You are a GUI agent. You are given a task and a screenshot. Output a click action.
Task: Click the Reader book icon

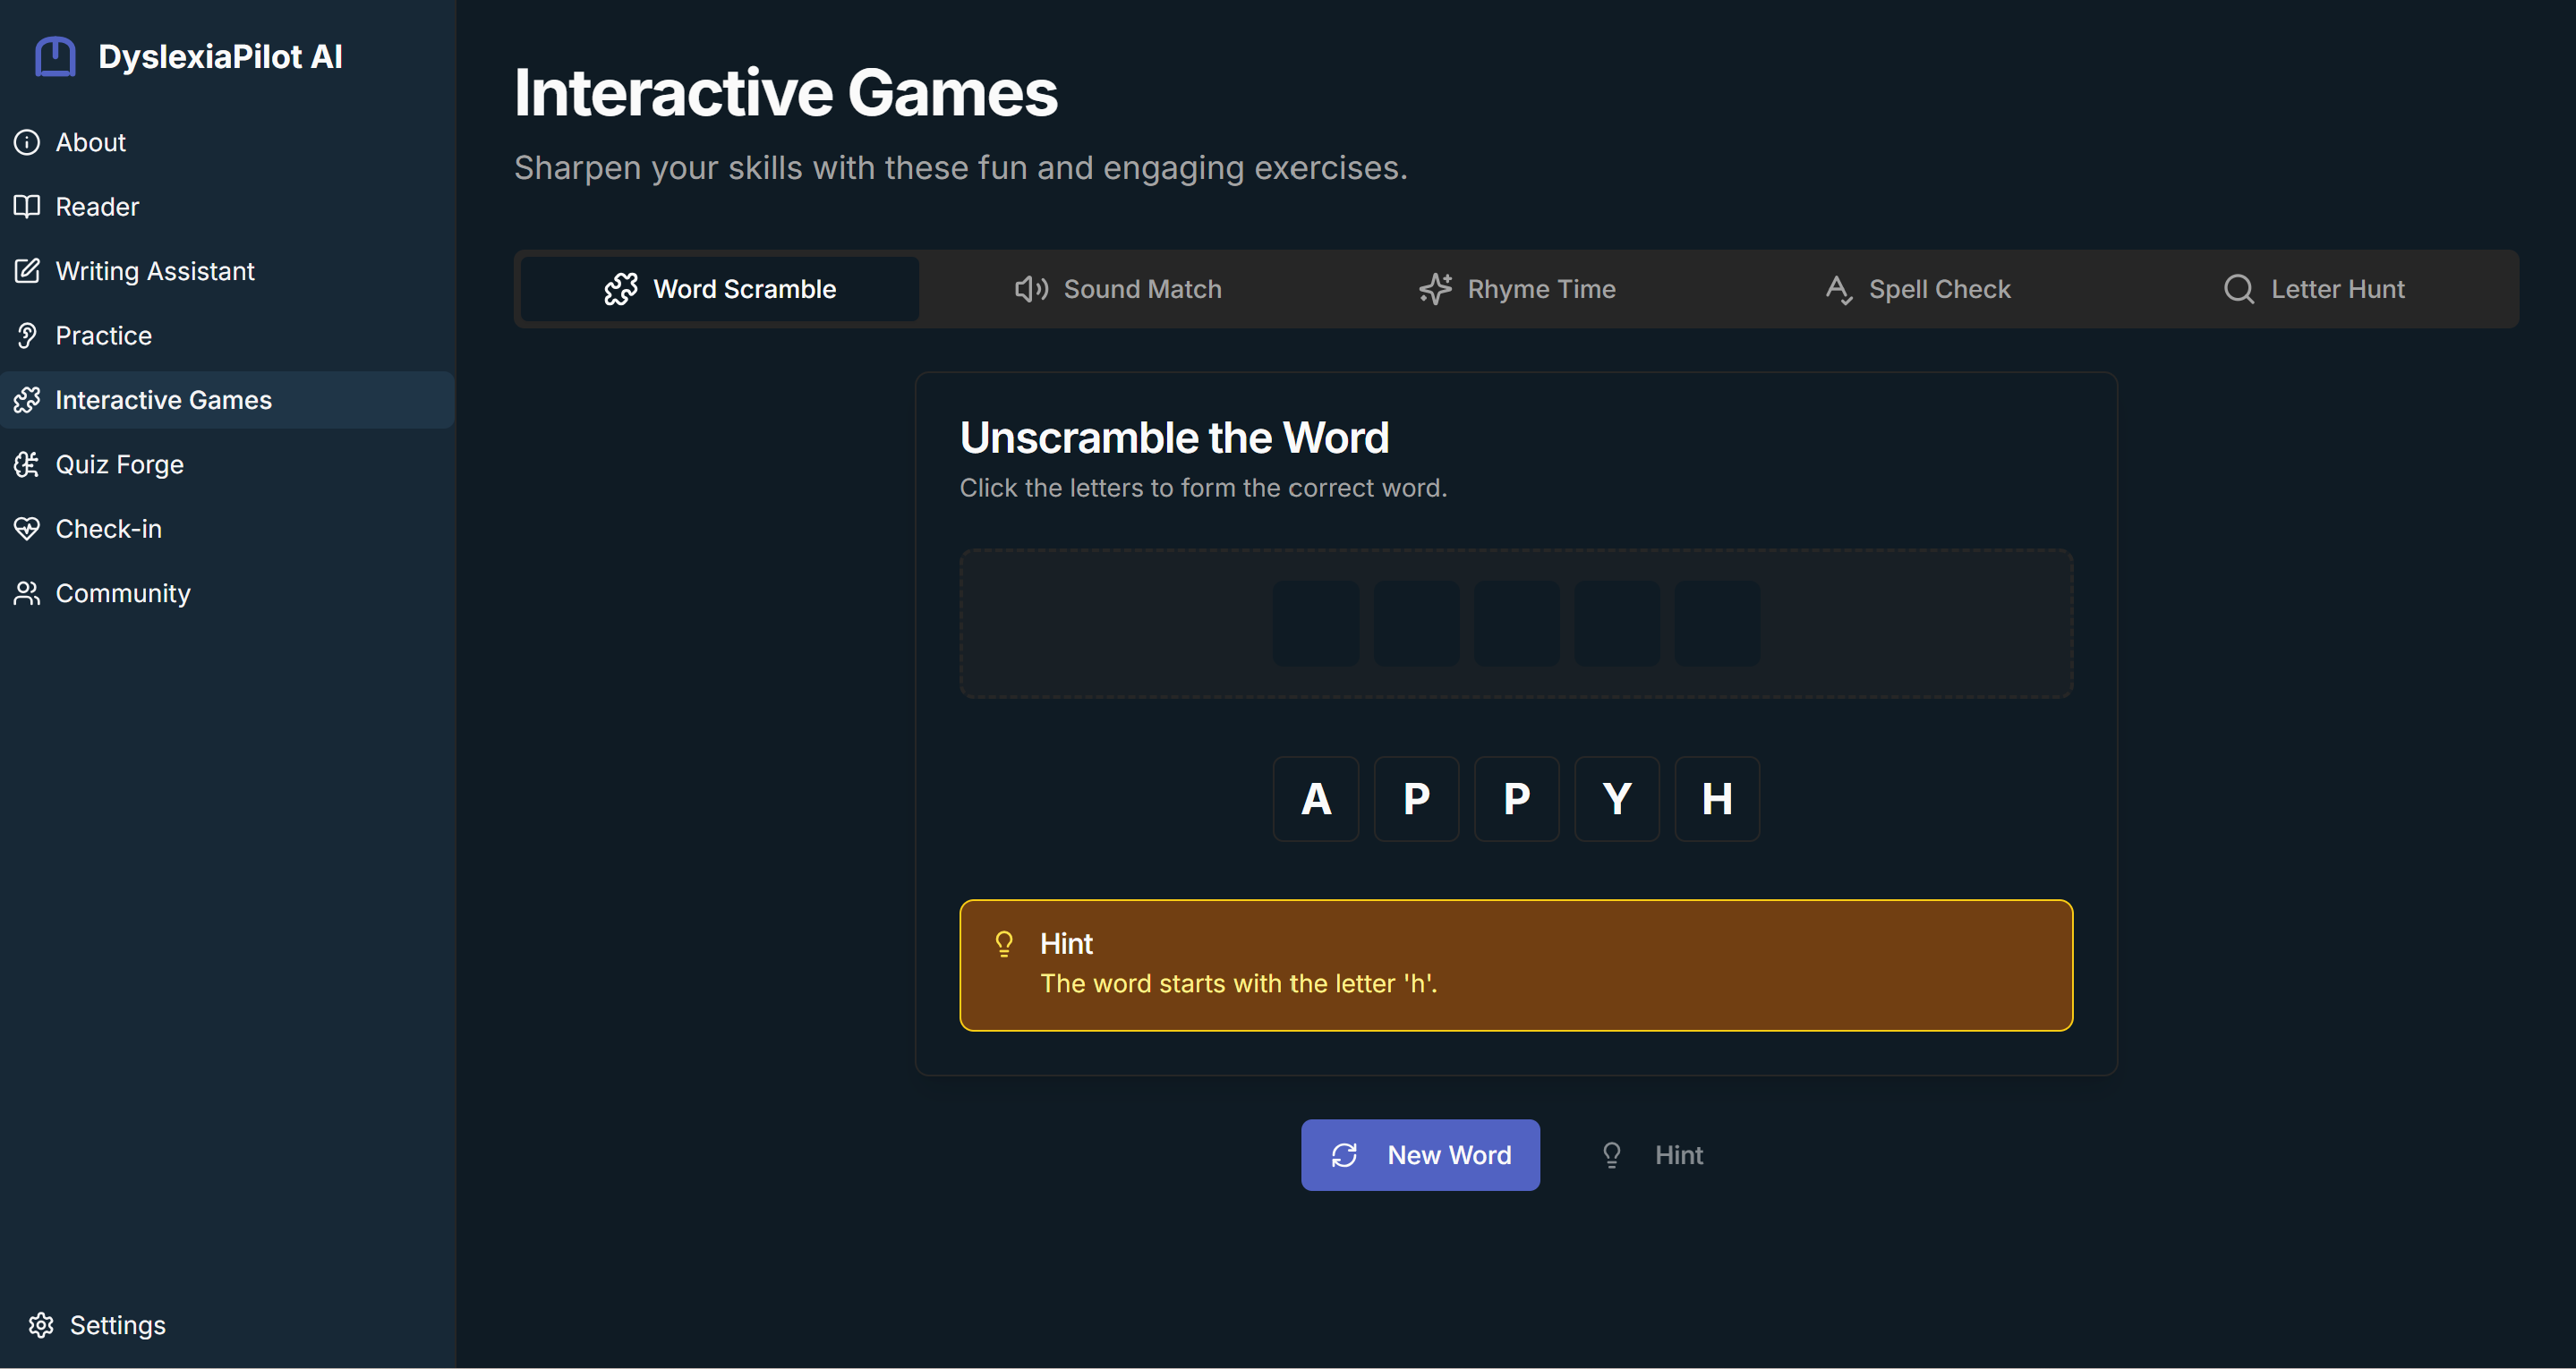tap(27, 207)
